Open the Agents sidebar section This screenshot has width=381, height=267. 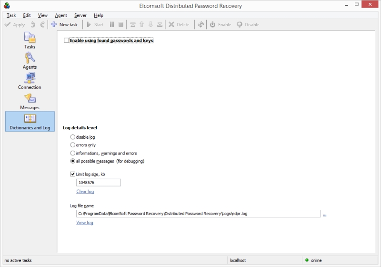pyautogui.click(x=30, y=61)
